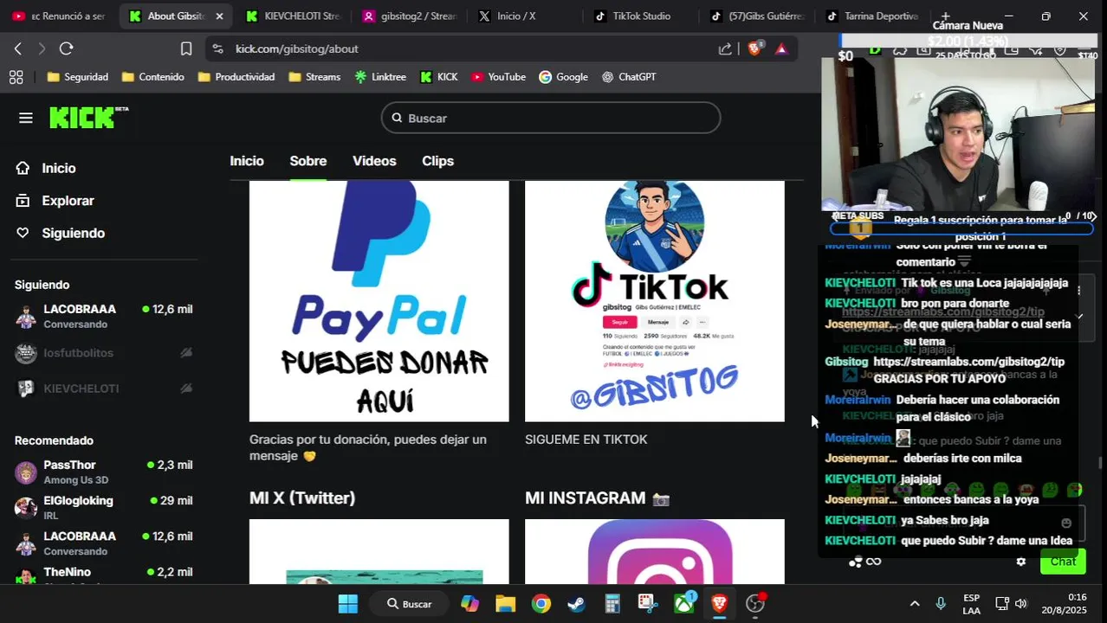Select the Sobre channel tab
Screen dimensions: 1107x623
pyautogui.click(x=307, y=161)
